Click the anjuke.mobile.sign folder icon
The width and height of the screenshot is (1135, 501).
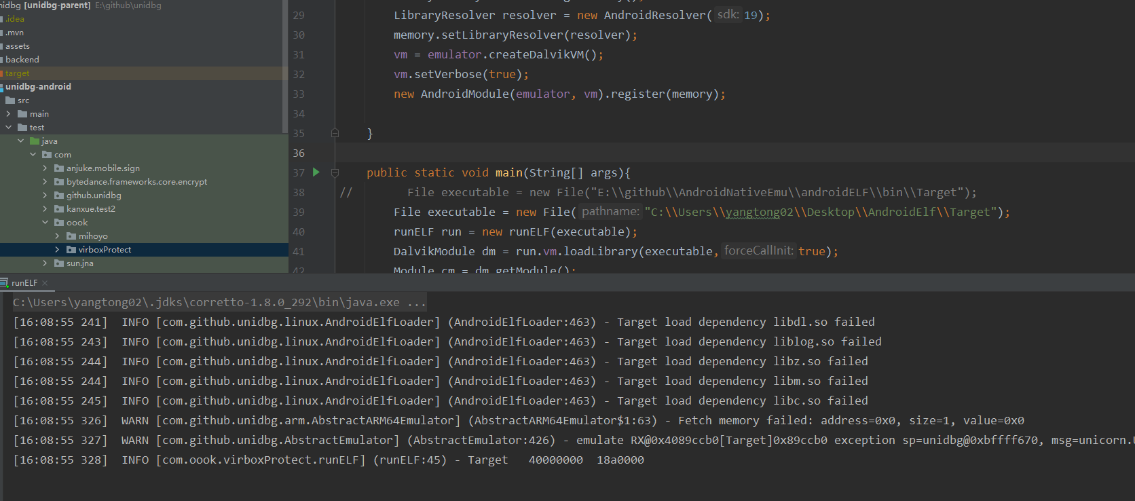pyautogui.click(x=59, y=168)
